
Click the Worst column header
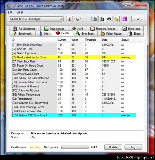77,40
